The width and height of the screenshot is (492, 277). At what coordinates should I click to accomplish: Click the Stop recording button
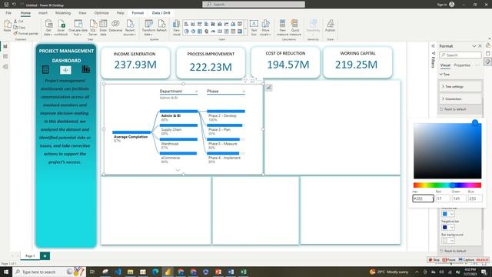tap(434, 260)
